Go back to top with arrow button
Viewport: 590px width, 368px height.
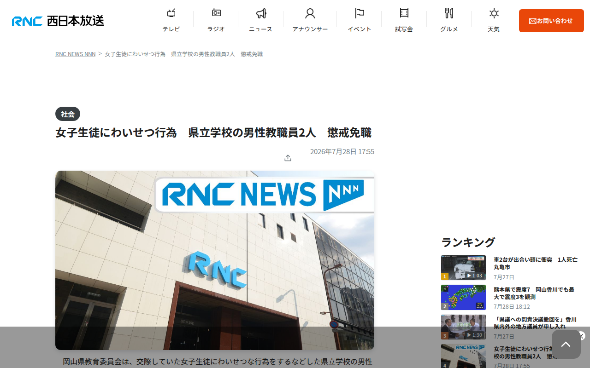[x=566, y=344]
